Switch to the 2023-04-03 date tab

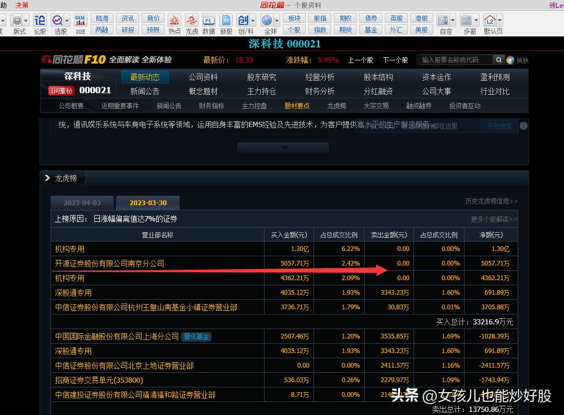coord(82,203)
